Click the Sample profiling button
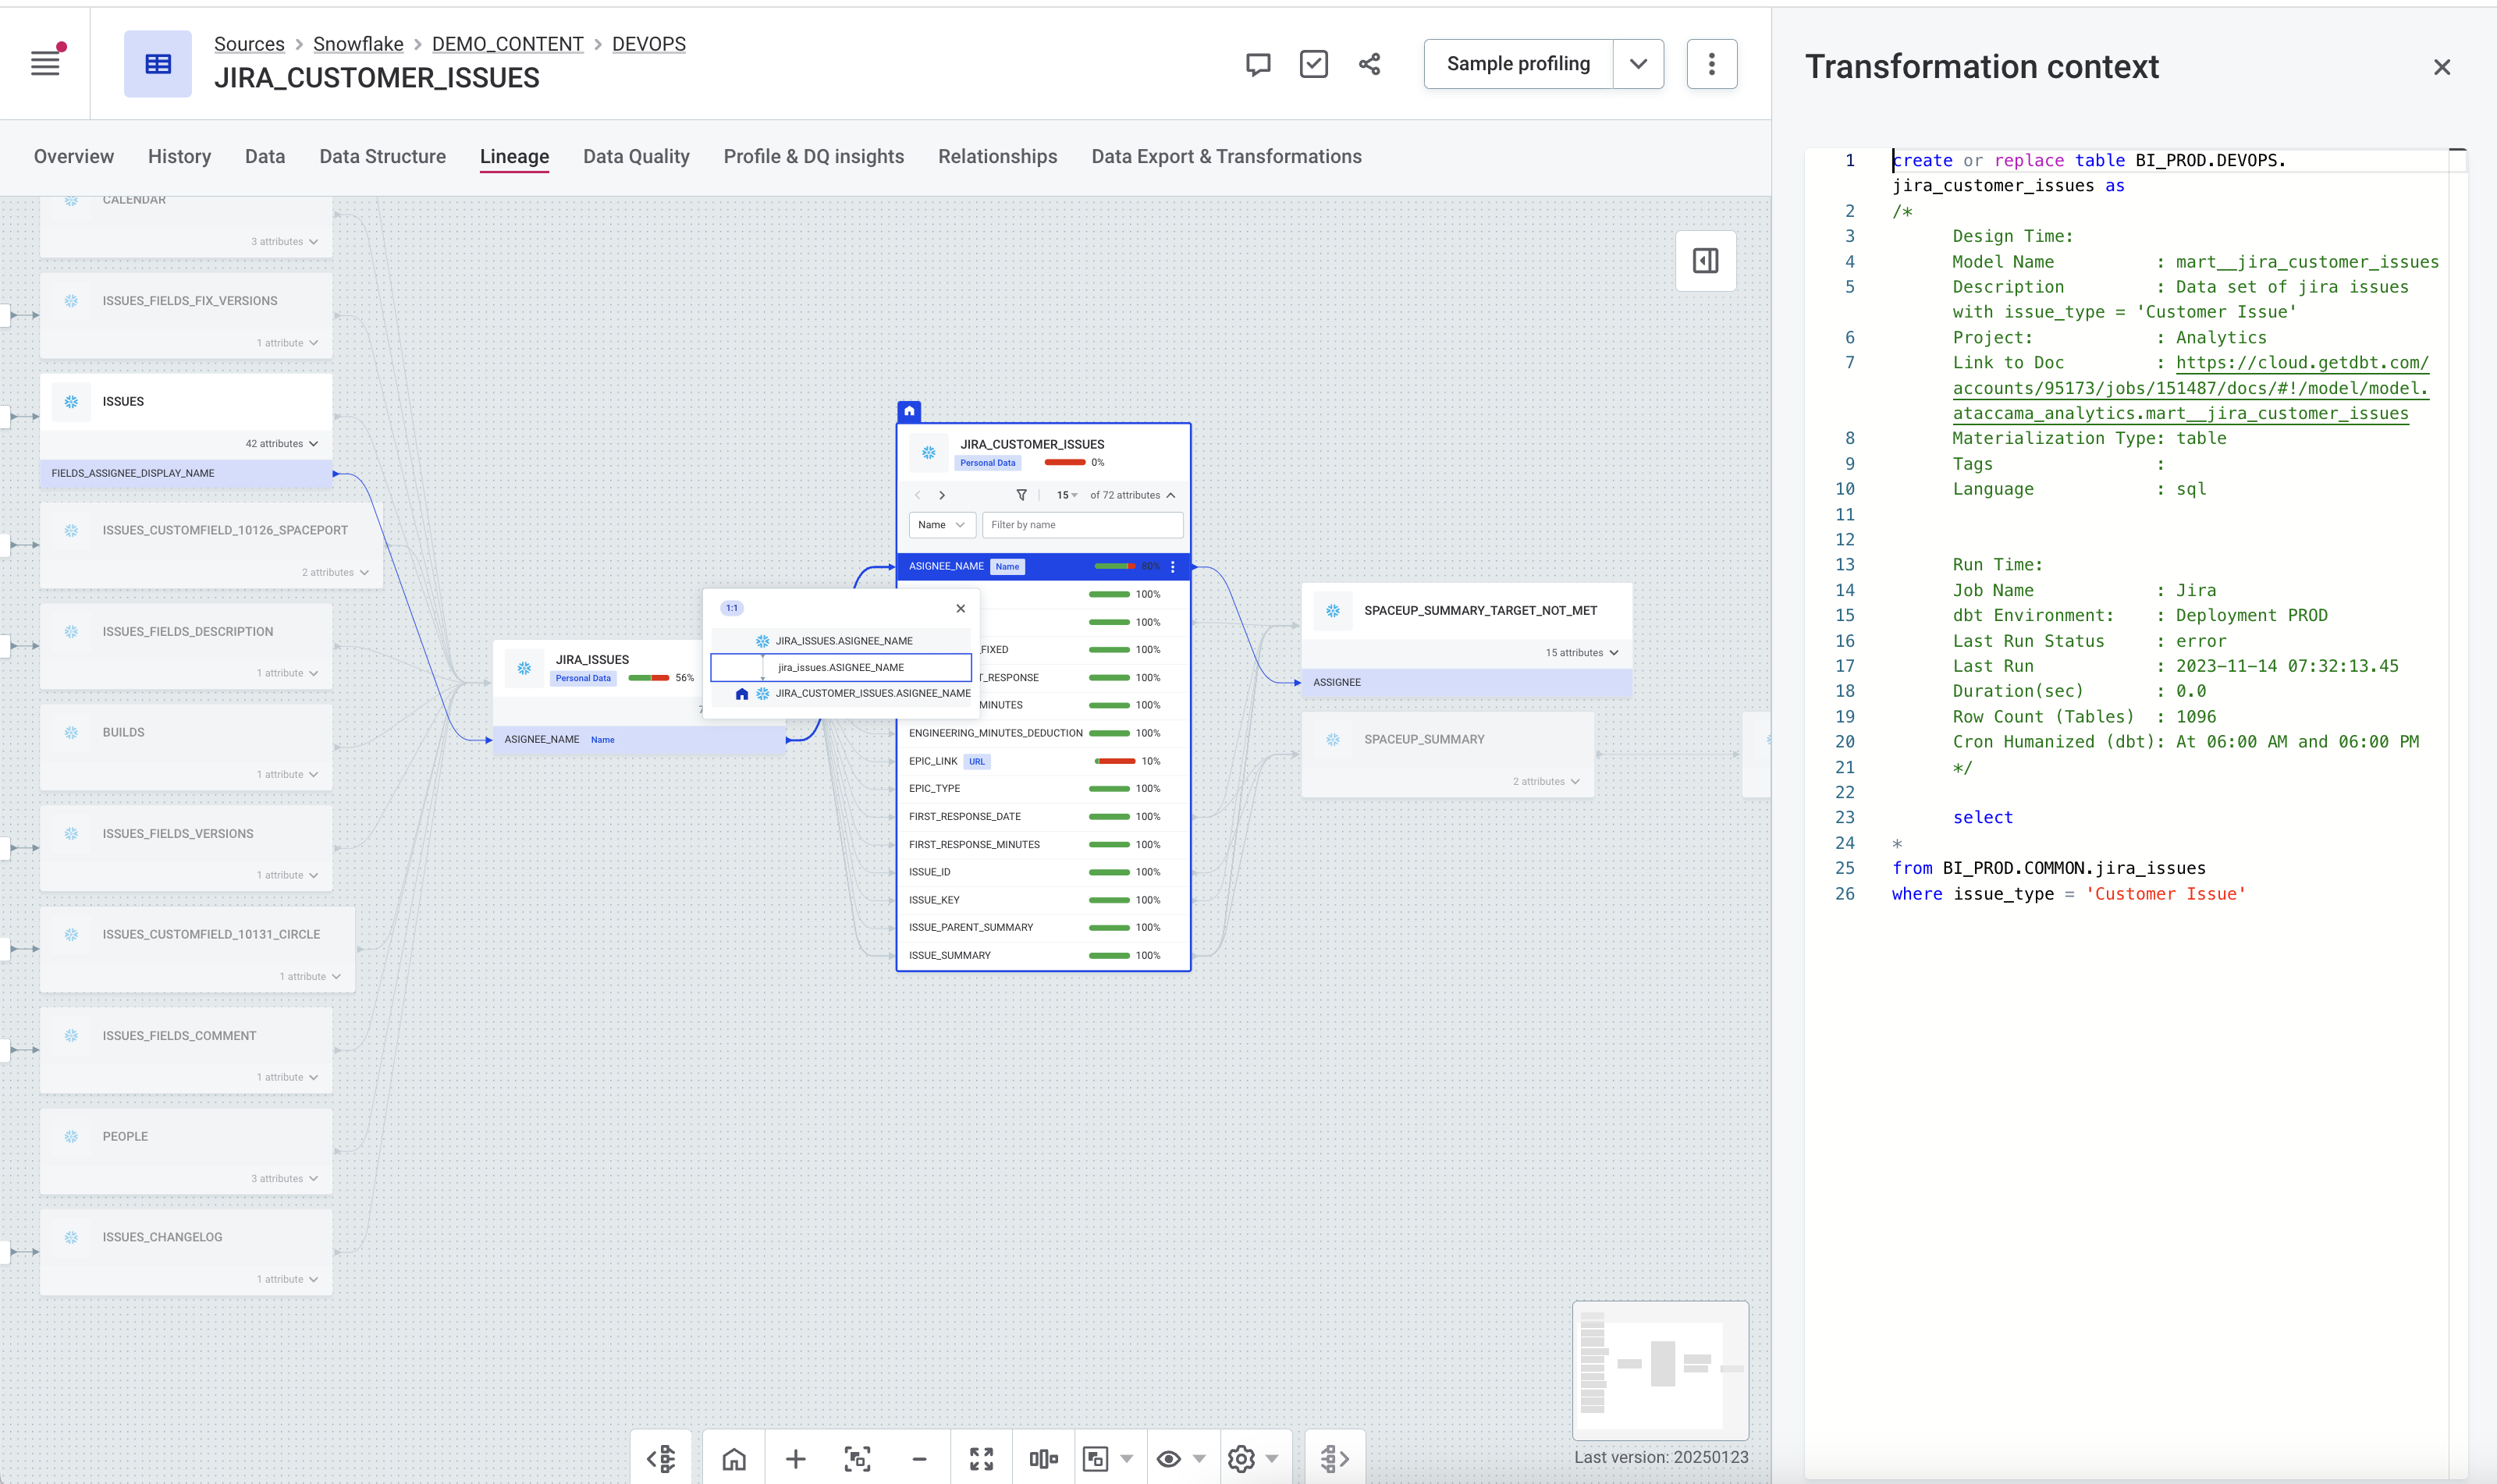This screenshot has height=1484, width=2497. pos(1517,64)
